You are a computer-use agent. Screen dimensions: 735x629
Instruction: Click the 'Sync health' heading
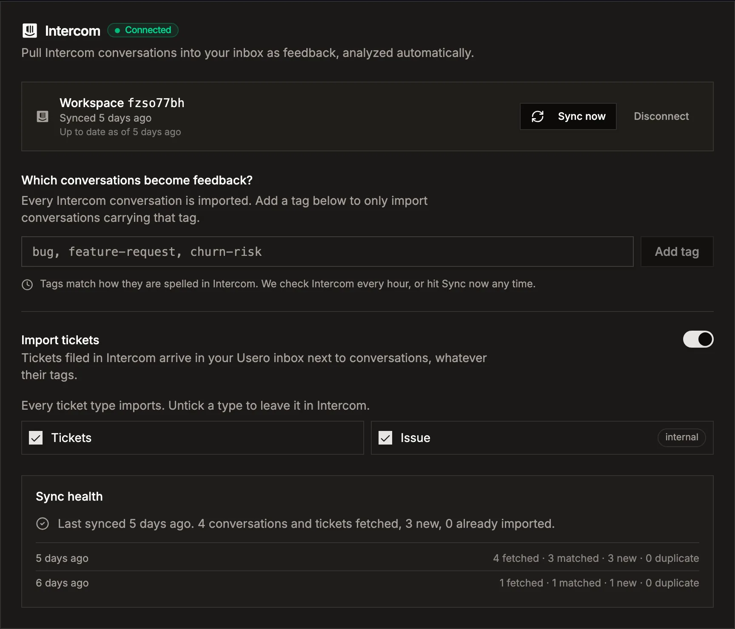[x=69, y=496]
